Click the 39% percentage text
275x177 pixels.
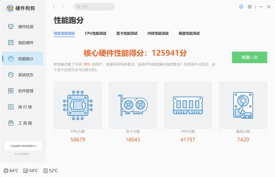click(87, 64)
